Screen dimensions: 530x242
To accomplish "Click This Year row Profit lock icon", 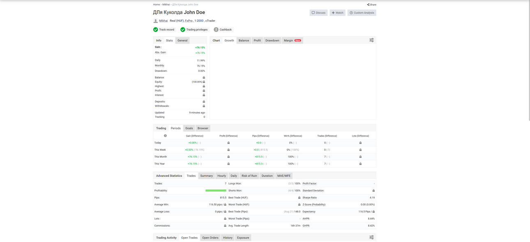I will click(x=228, y=164).
